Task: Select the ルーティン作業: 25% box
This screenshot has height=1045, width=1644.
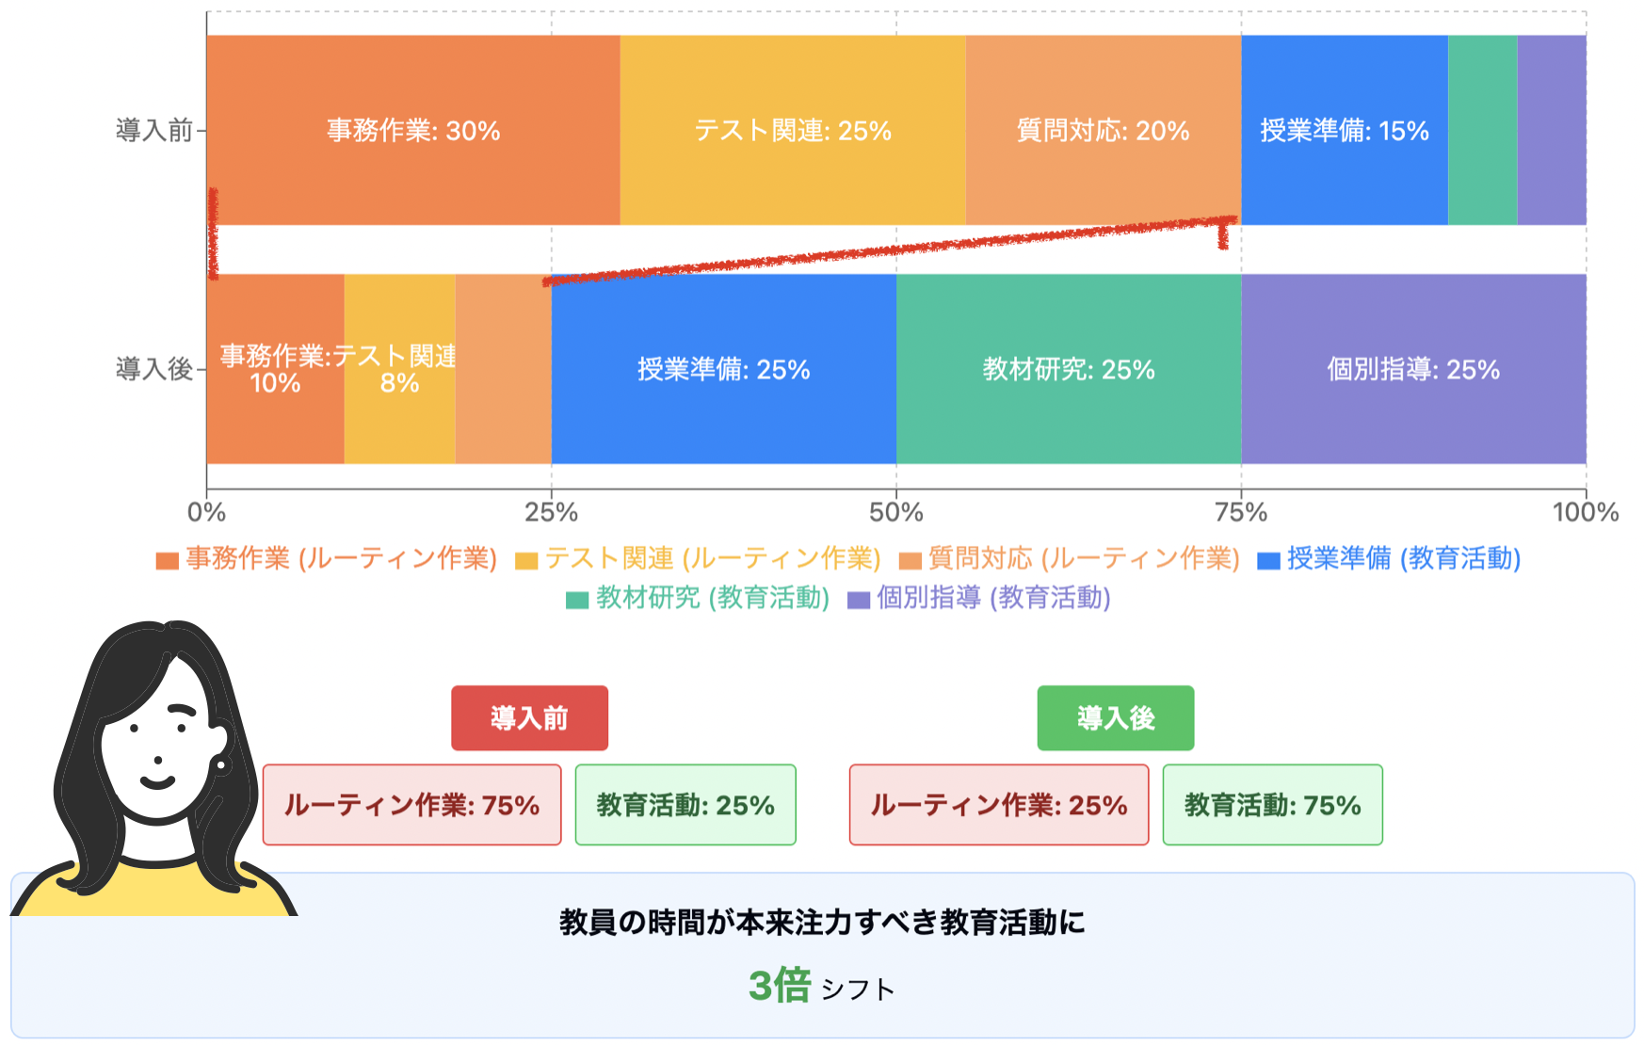Action: click(x=999, y=805)
